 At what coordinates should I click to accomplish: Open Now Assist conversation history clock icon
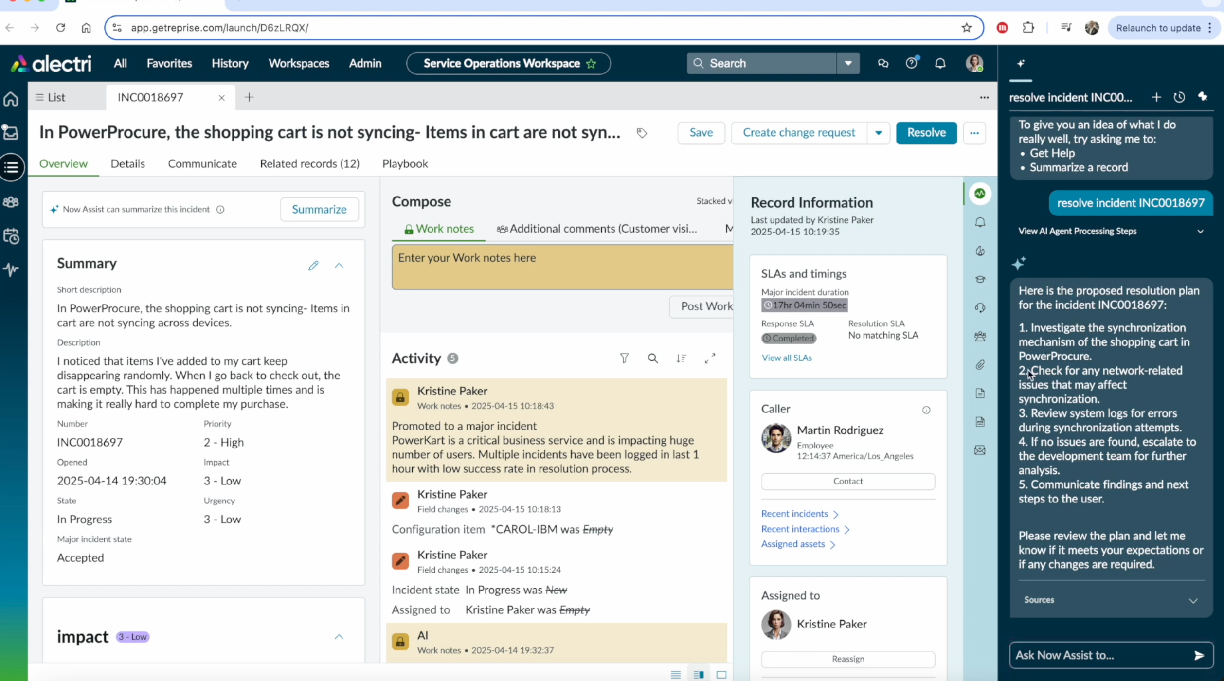coord(1179,97)
